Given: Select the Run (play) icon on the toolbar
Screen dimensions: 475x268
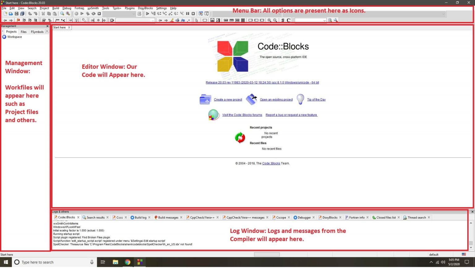Looking at the screenshot, I should click(82, 14).
